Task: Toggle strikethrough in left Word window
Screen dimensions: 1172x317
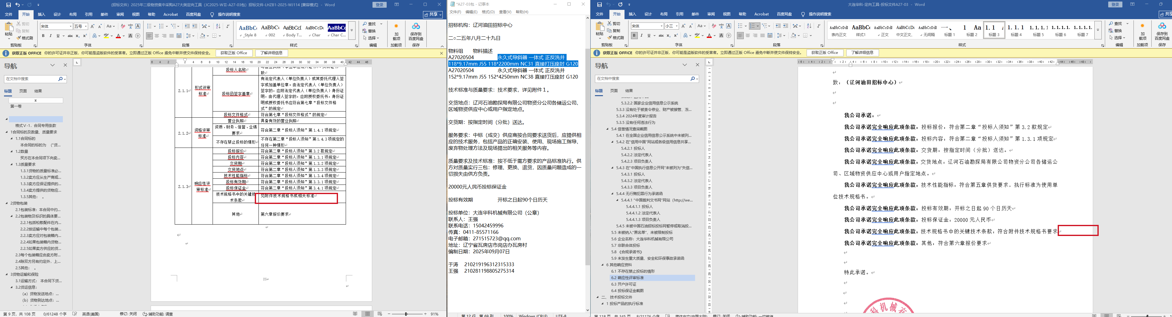Action: pyautogui.click(x=70, y=36)
